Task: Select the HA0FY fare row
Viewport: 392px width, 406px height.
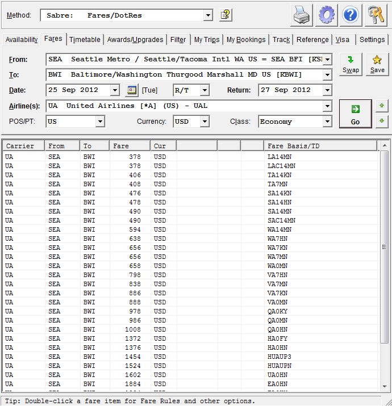Action: click(x=190, y=338)
